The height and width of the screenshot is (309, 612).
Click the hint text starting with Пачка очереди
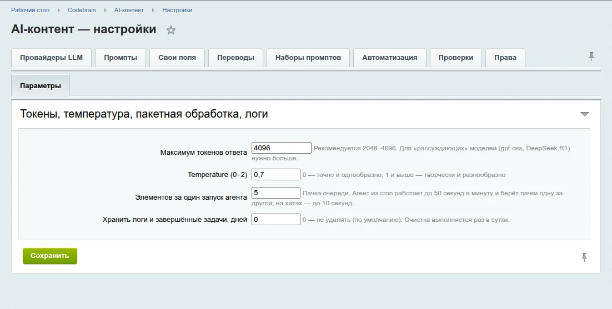[407, 198]
